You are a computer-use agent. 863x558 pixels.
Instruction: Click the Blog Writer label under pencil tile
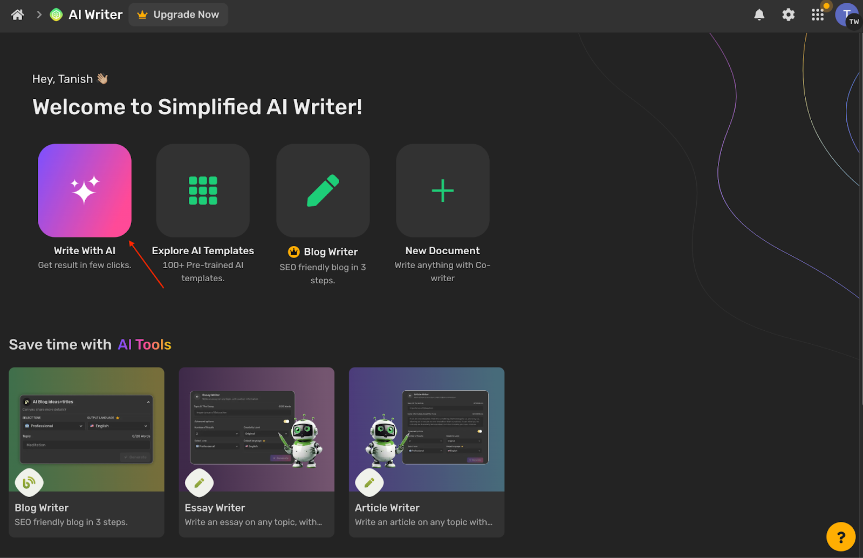point(331,251)
